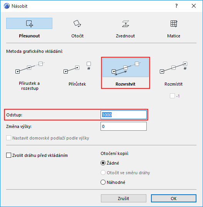Click the Zrušit button
203x207 pixels.
124,198
